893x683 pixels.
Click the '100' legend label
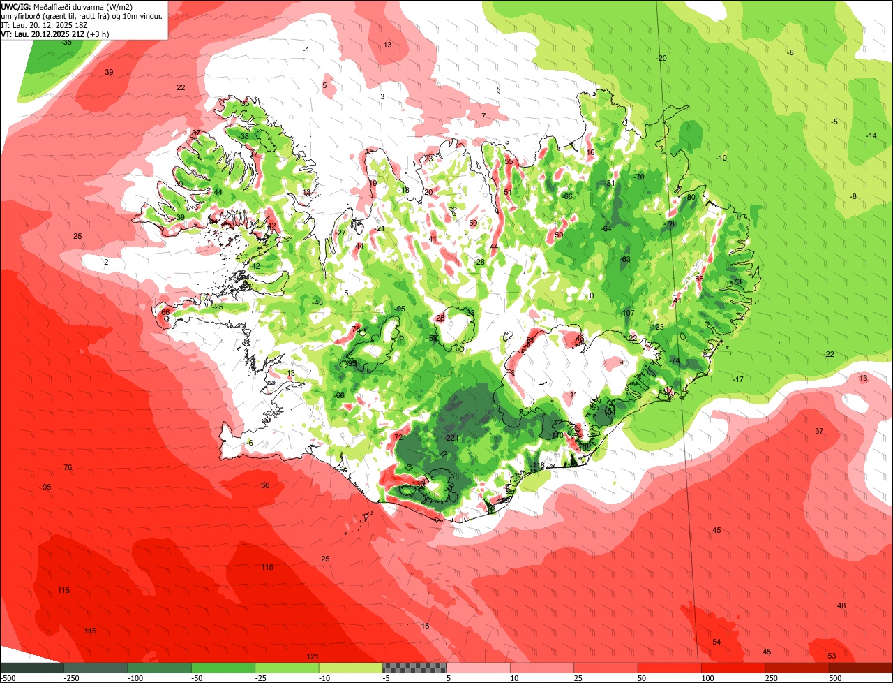point(708,678)
